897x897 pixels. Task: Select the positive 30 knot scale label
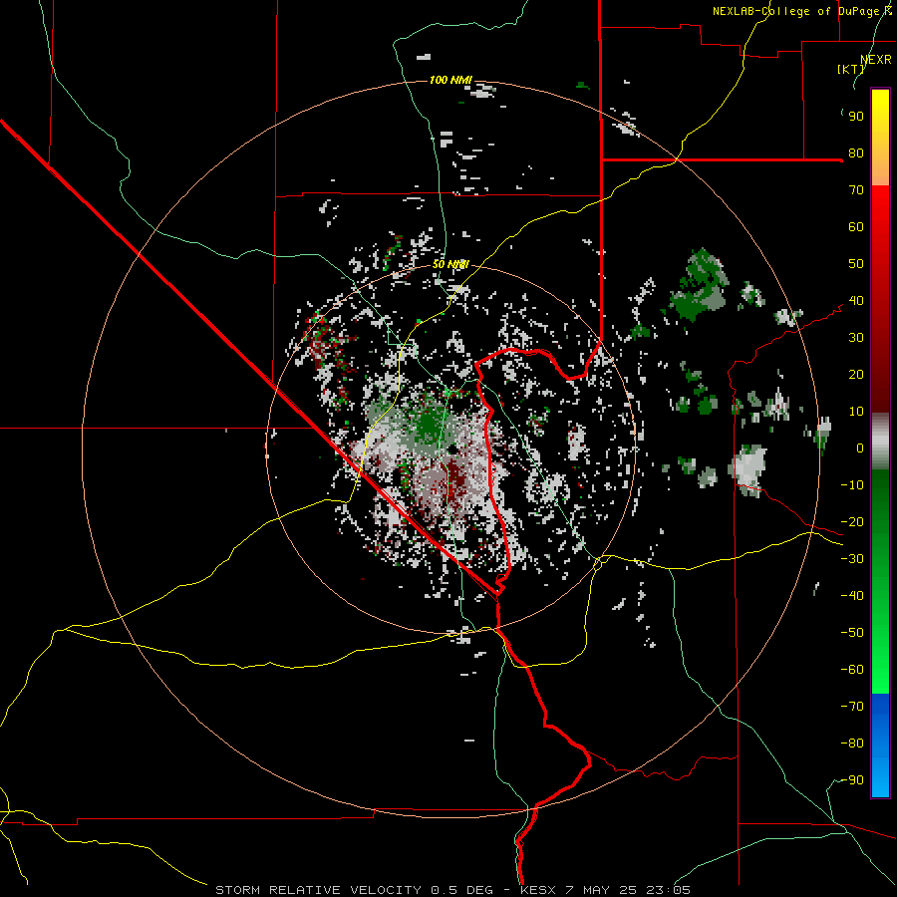[x=856, y=338]
